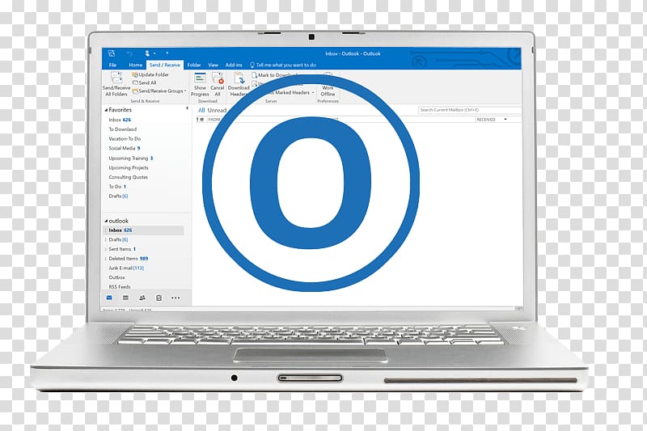
Task: Open the Touch/Mouse Mode dropdown arrow
Action: coord(154,53)
